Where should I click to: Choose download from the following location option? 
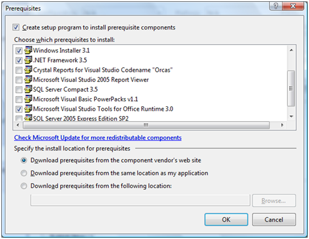click(24, 186)
